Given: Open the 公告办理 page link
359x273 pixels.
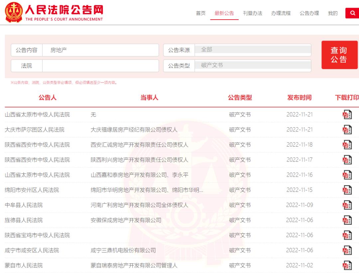Looking at the screenshot, I should (309, 13).
